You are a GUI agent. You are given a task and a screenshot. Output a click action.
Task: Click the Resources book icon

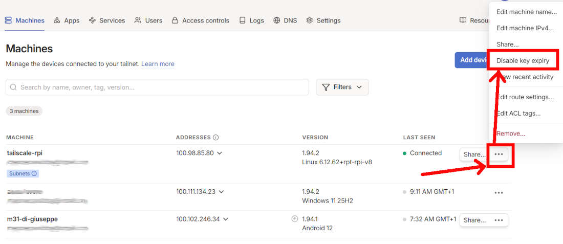pyautogui.click(x=463, y=20)
